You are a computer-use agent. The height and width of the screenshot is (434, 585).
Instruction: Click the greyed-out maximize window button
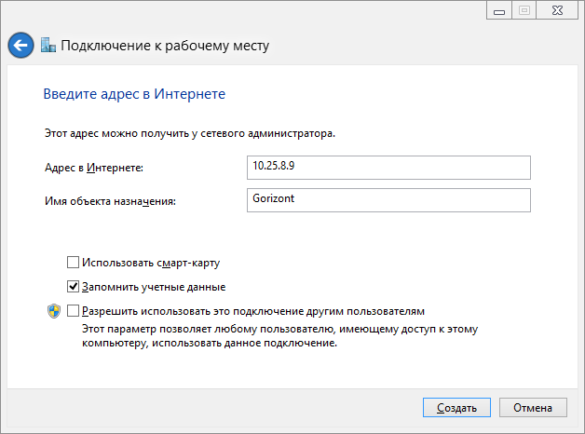524,10
